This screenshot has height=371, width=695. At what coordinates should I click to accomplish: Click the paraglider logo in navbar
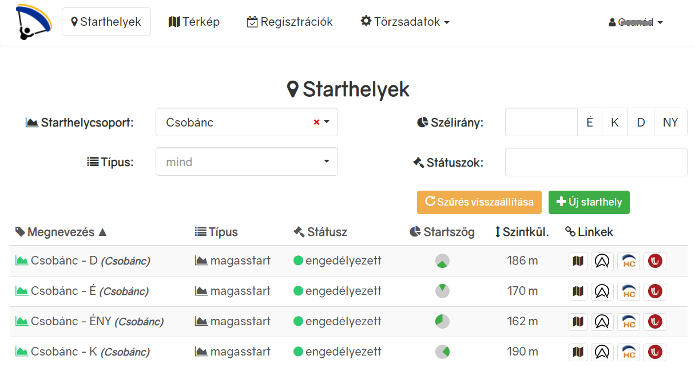click(34, 22)
